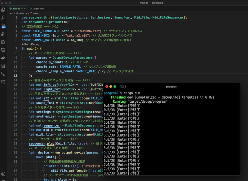248x181 pixels.
Task: Click the Run code lens above main
Action: [26, 44]
